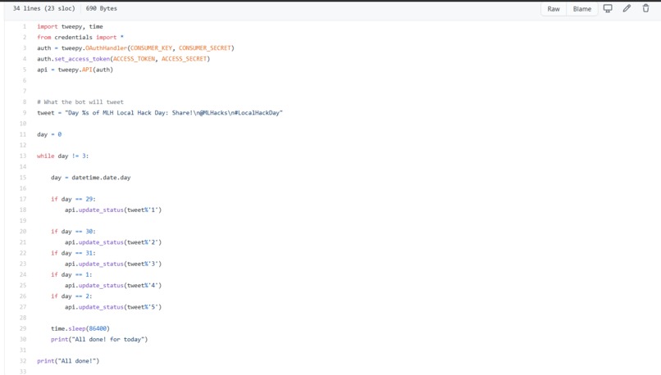Click the update_status(tweet%'2') call
661x375 pixels.
[113, 242]
